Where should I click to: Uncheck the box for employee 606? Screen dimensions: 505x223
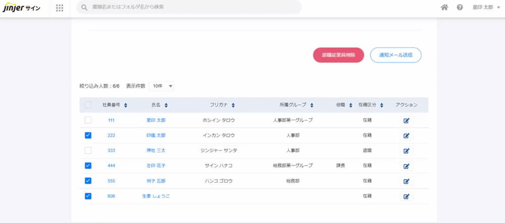(88, 196)
